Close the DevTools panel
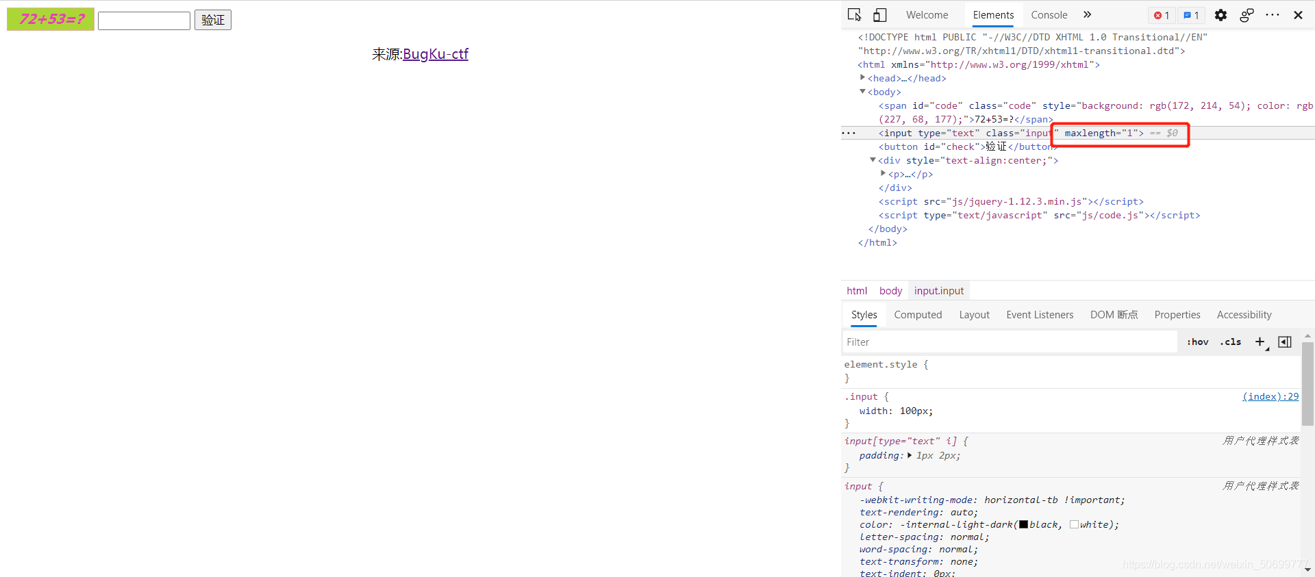The image size is (1315, 577). coord(1298,15)
